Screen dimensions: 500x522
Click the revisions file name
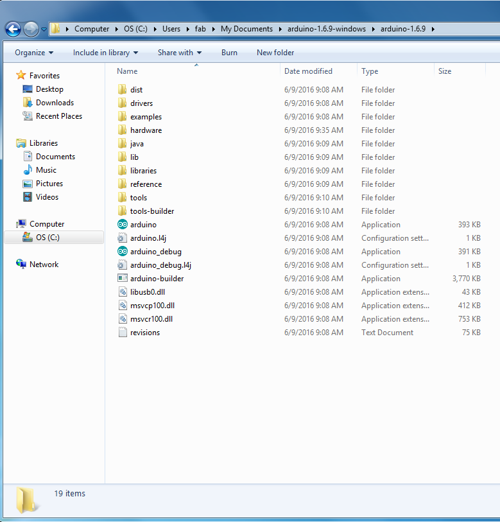[x=145, y=332]
